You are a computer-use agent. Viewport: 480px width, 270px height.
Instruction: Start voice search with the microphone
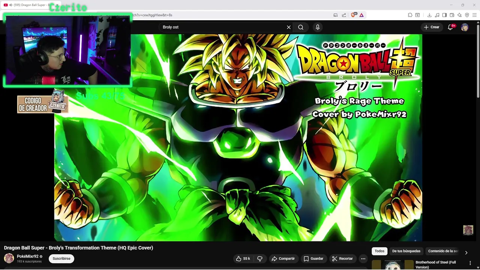(x=318, y=27)
